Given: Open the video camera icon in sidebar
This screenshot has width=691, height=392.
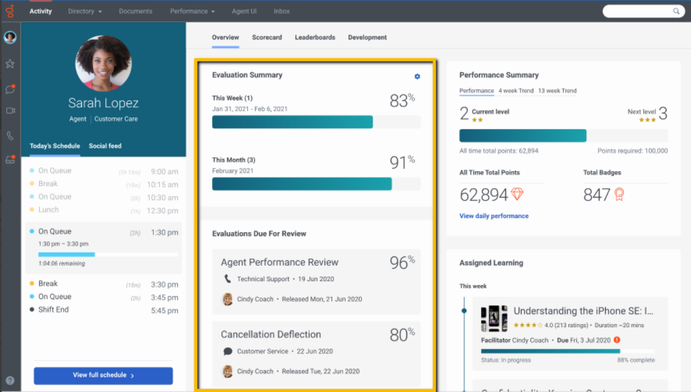Looking at the screenshot, I should point(10,111).
